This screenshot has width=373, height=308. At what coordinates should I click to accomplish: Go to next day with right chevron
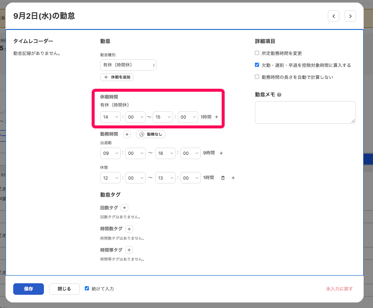coord(350,16)
